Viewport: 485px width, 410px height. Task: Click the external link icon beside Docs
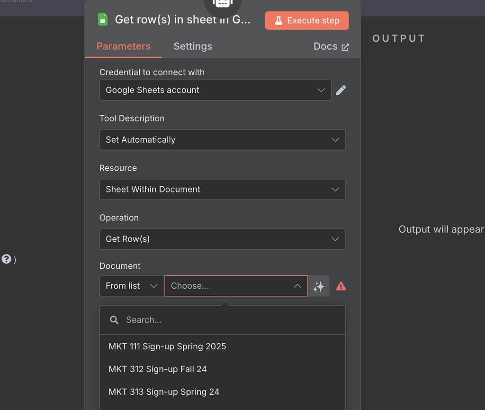coord(345,47)
